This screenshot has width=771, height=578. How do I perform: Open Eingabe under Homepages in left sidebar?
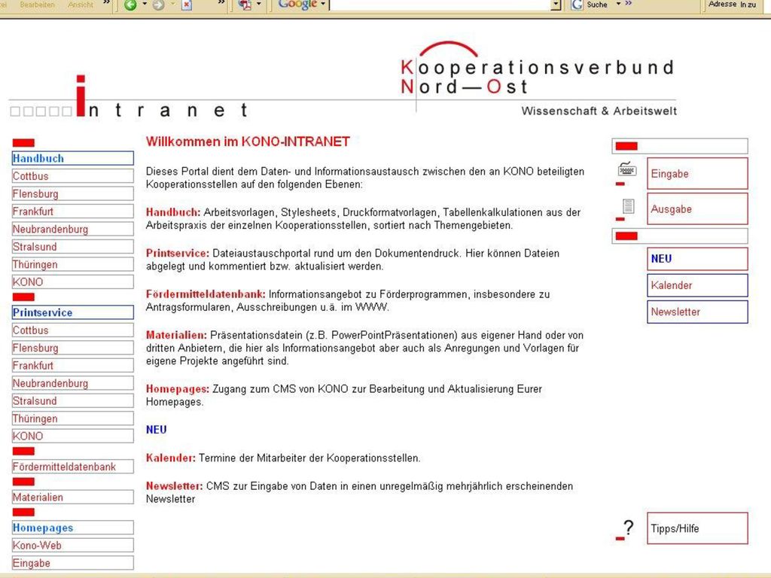[x=73, y=563]
